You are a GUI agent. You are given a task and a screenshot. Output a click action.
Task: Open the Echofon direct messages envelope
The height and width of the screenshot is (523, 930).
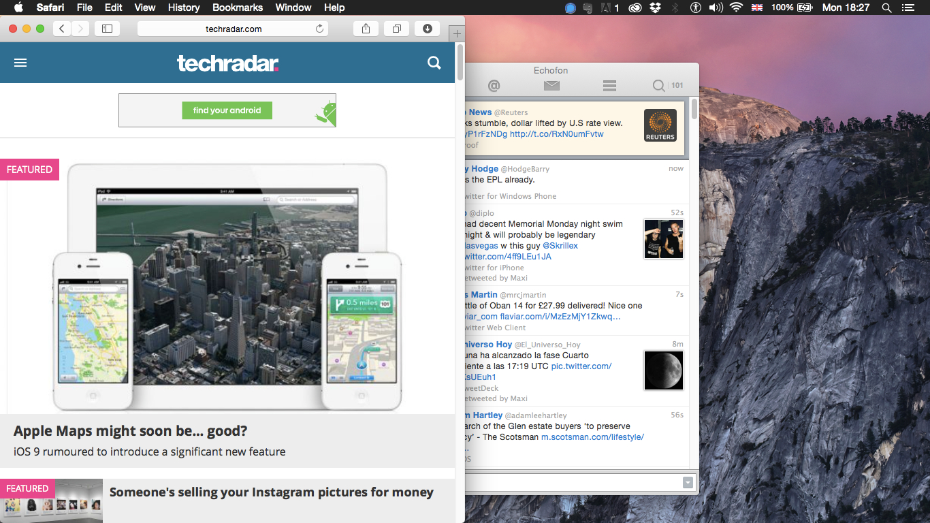(x=551, y=86)
